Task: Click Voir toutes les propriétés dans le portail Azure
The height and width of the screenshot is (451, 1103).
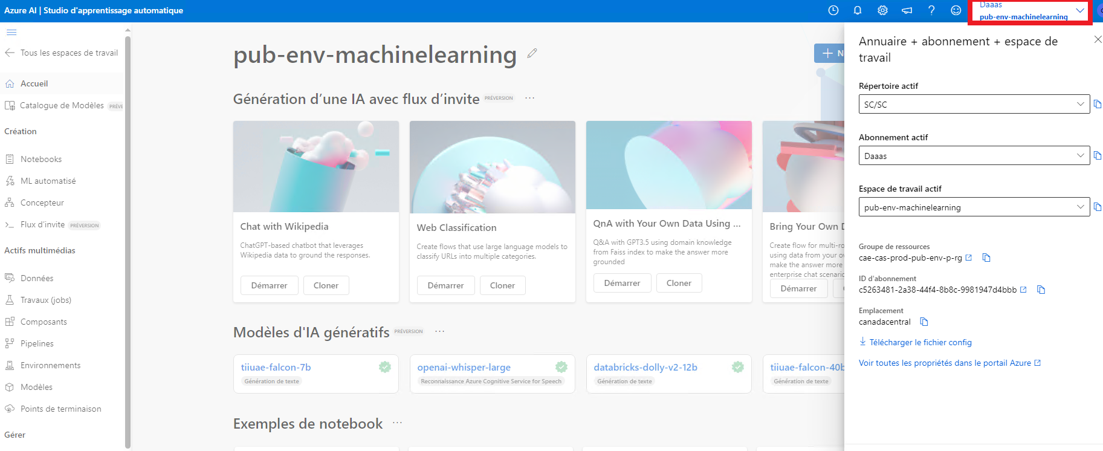Action: (x=950, y=363)
